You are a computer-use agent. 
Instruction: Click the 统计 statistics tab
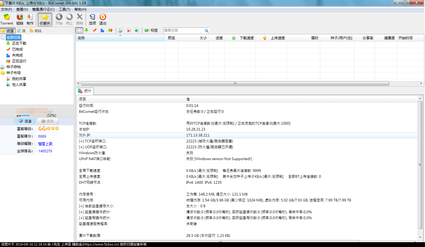point(85,91)
